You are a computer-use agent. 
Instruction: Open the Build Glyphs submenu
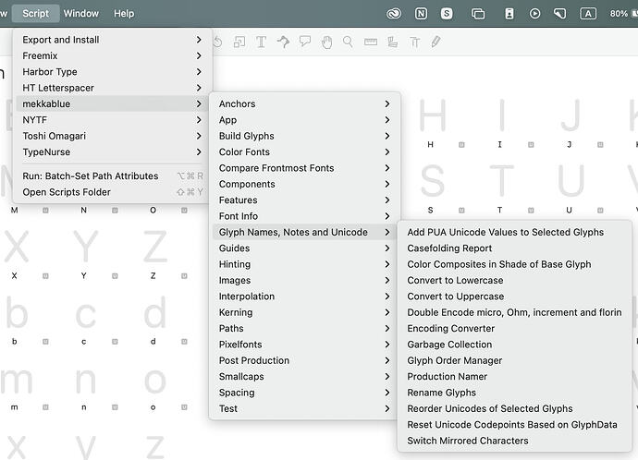click(x=304, y=136)
